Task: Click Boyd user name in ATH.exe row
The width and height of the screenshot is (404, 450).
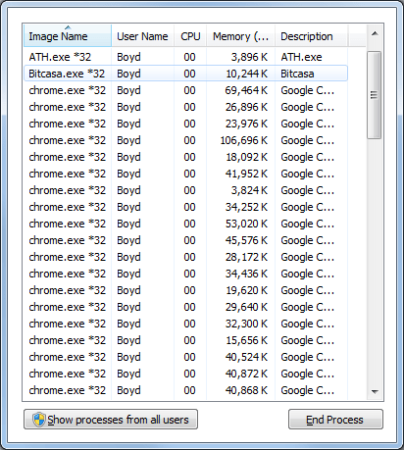Action: pos(128,57)
